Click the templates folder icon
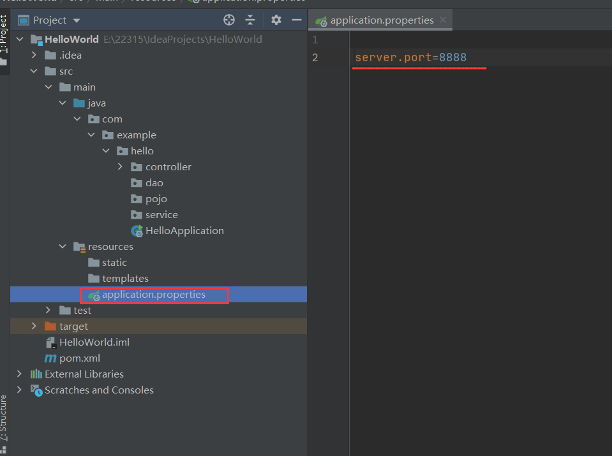 [x=94, y=279]
